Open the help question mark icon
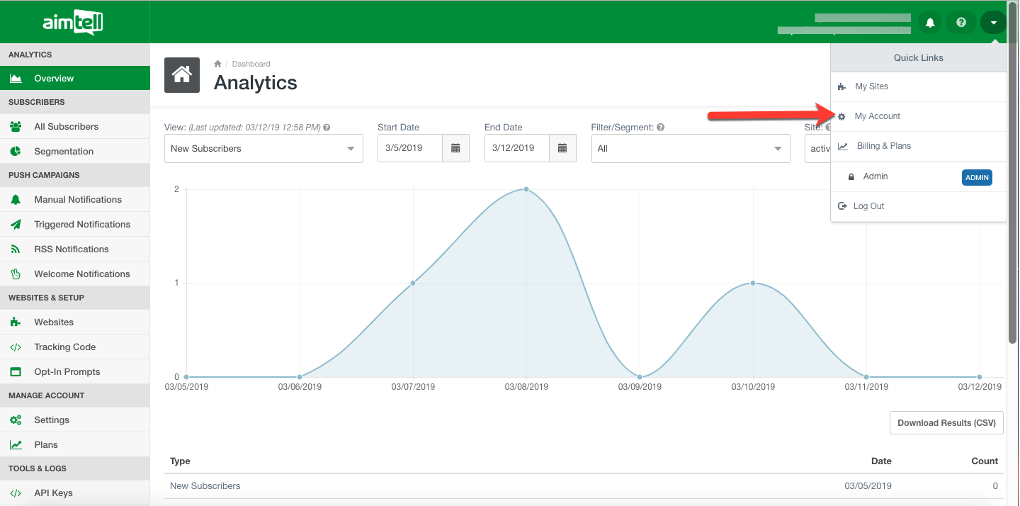This screenshot has width=1020, height=506. click(961, 23)
